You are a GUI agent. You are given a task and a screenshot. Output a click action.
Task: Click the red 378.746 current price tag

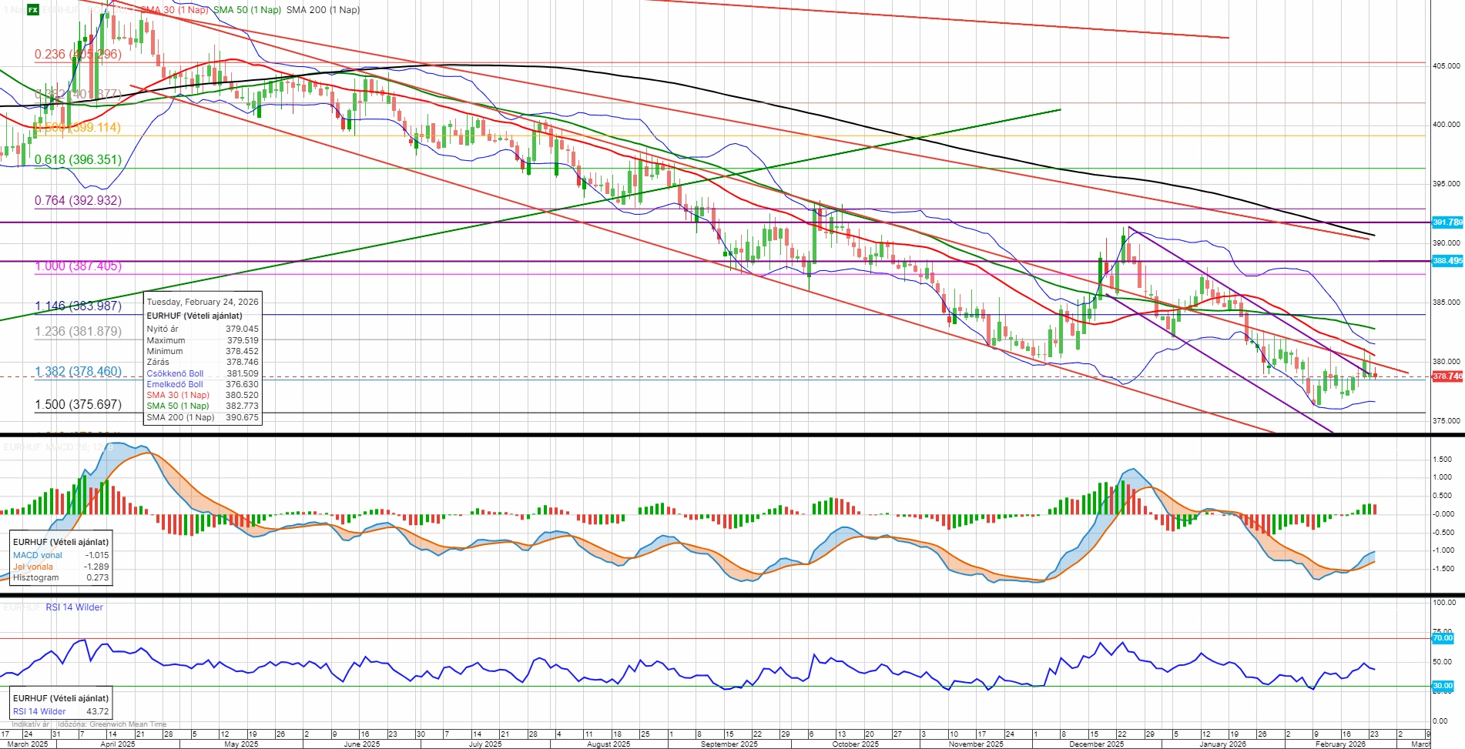[1447, 376]
